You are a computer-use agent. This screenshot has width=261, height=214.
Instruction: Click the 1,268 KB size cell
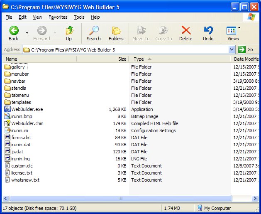(x=117, y=109)
